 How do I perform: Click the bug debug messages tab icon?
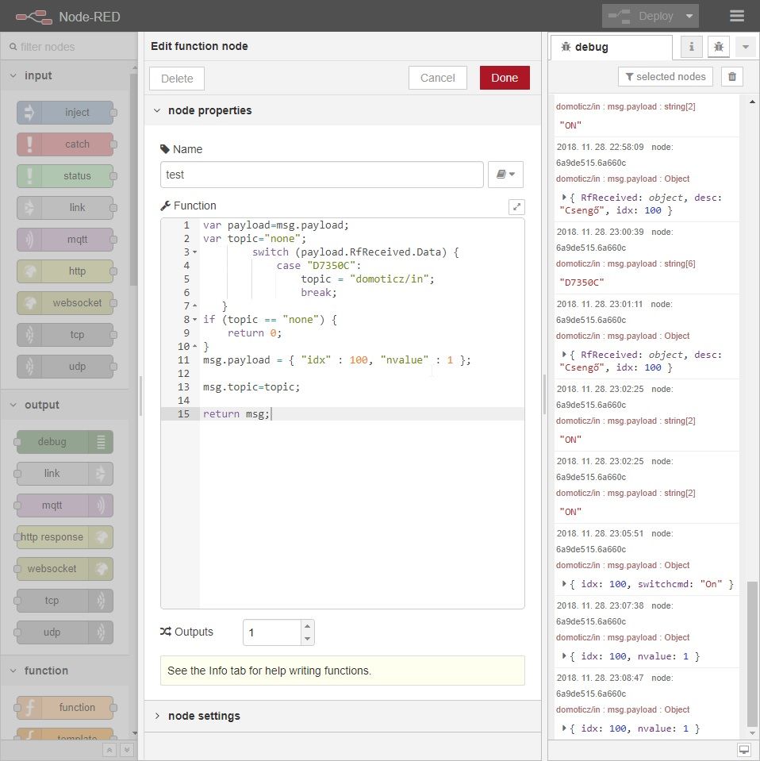point(718,47)
